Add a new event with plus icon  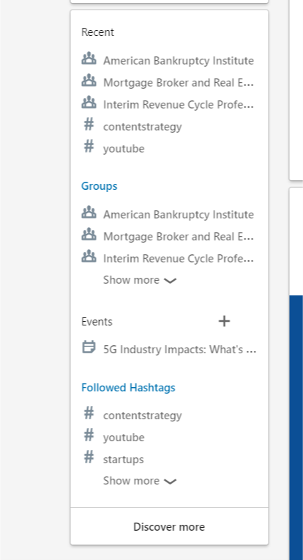224,322
